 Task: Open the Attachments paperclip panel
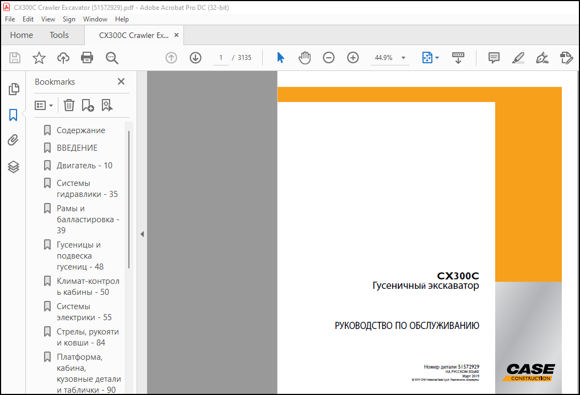pos(13,140)
